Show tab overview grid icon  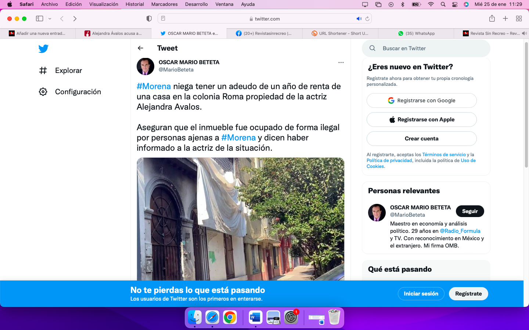pos(519,19)
